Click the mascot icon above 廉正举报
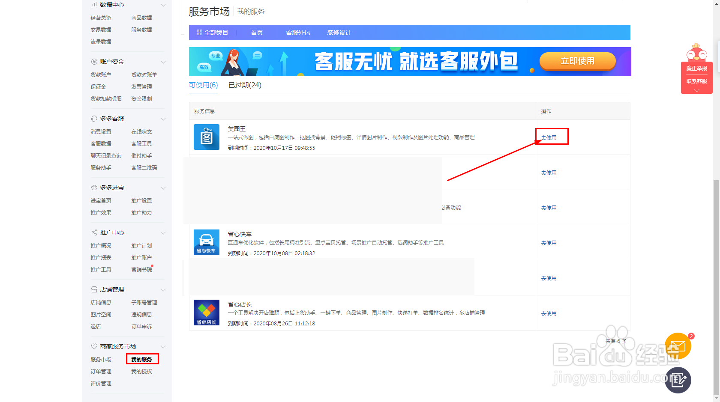This screenshot has width=720, height=402. pos(696,52)
